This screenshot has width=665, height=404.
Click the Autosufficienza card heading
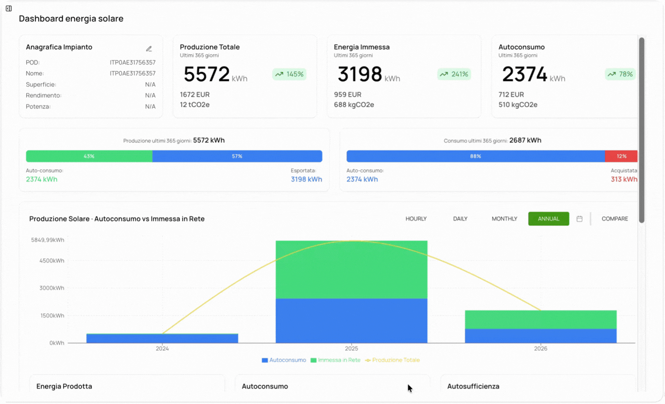point(473,386)
